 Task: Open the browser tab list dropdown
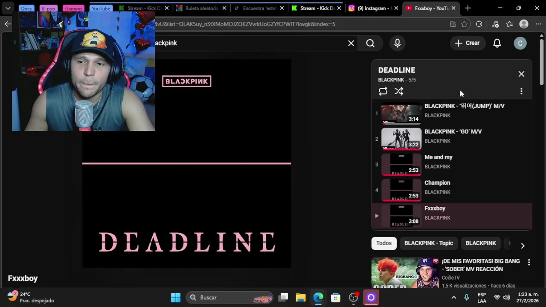pyautogui.click(x=8, y=8)
